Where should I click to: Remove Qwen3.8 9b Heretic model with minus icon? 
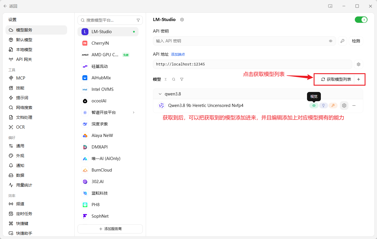click(x=354, y=106)
